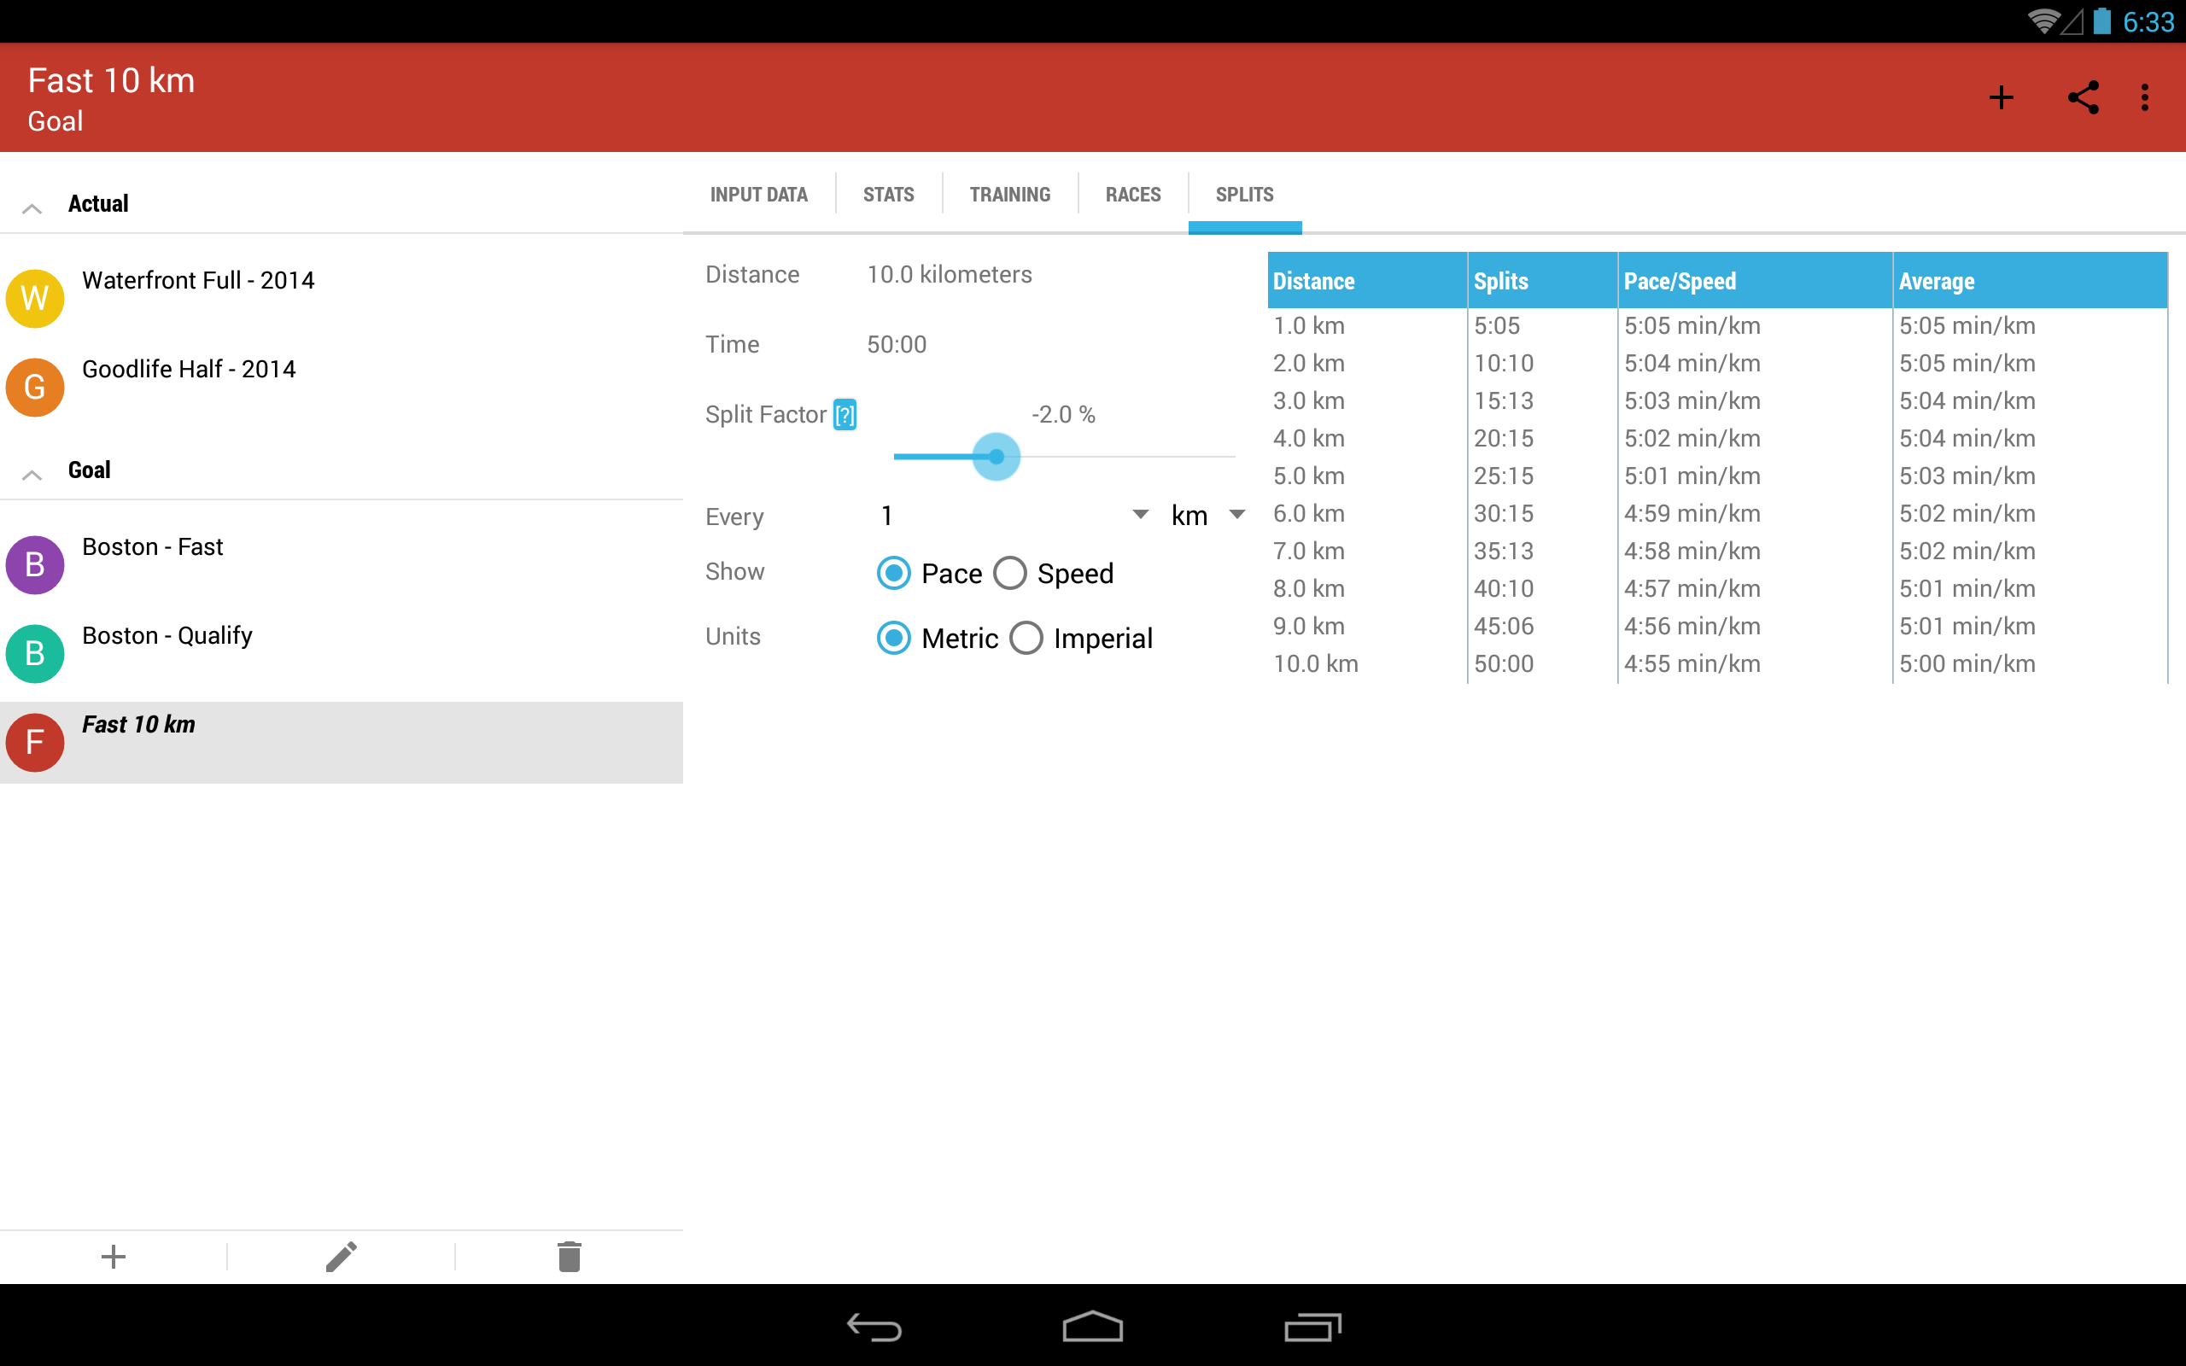Switch to the Training tab

tap(1010, 195)
